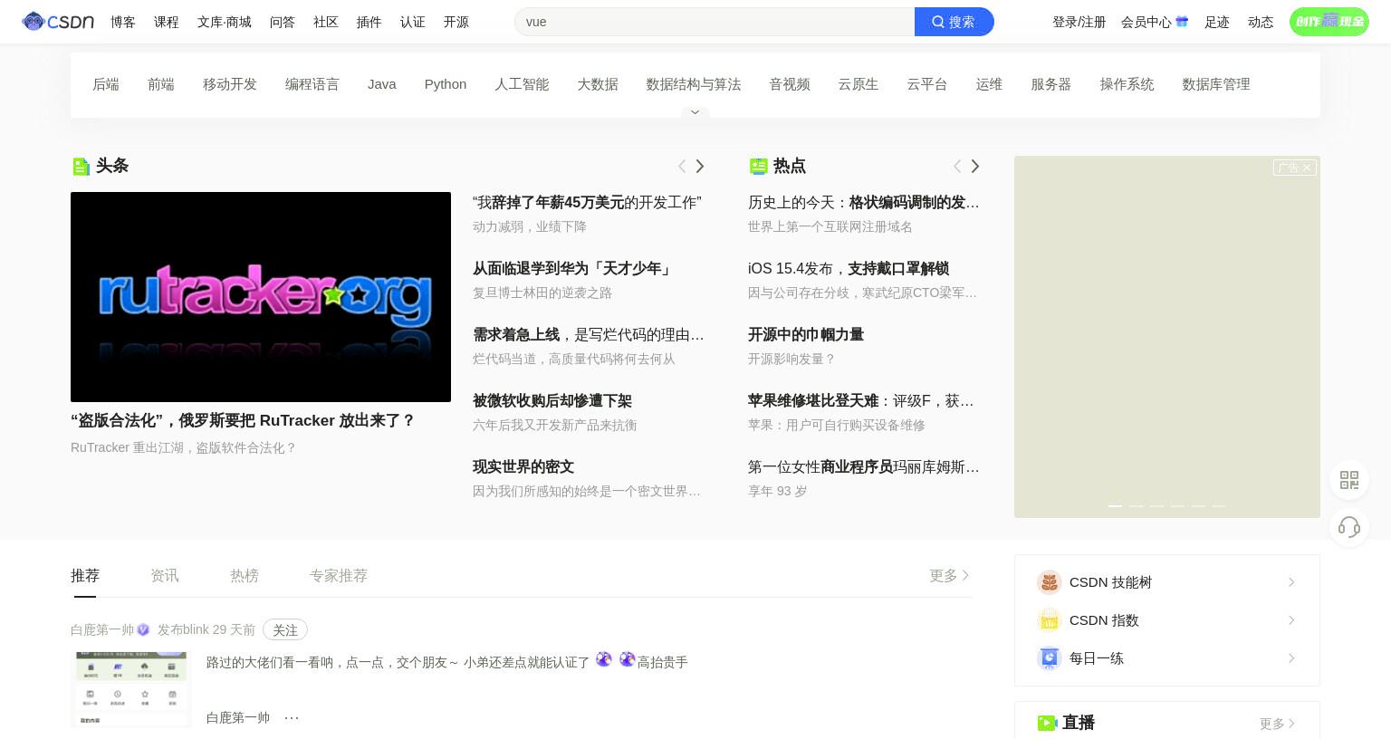Open the customer service headset icon

(1349, 527)
